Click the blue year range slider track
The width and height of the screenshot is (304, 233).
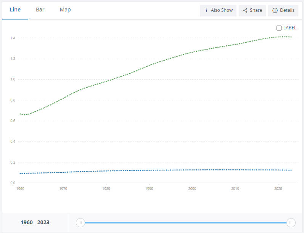(x=185, y=223)
